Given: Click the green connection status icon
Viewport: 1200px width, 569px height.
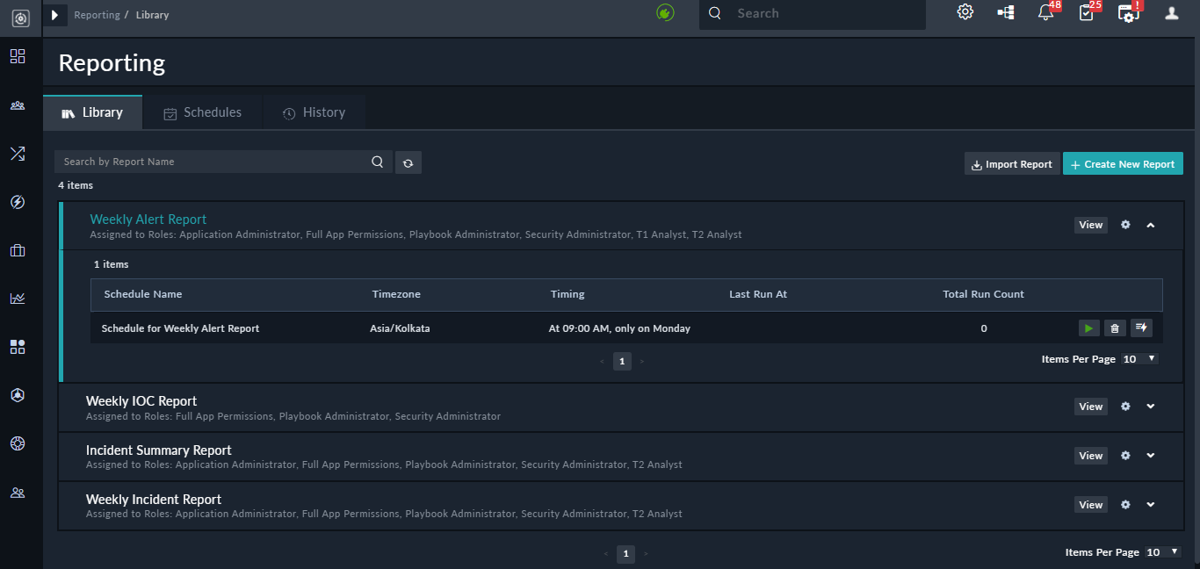Looking at the screenshot, I should point(665,13).
